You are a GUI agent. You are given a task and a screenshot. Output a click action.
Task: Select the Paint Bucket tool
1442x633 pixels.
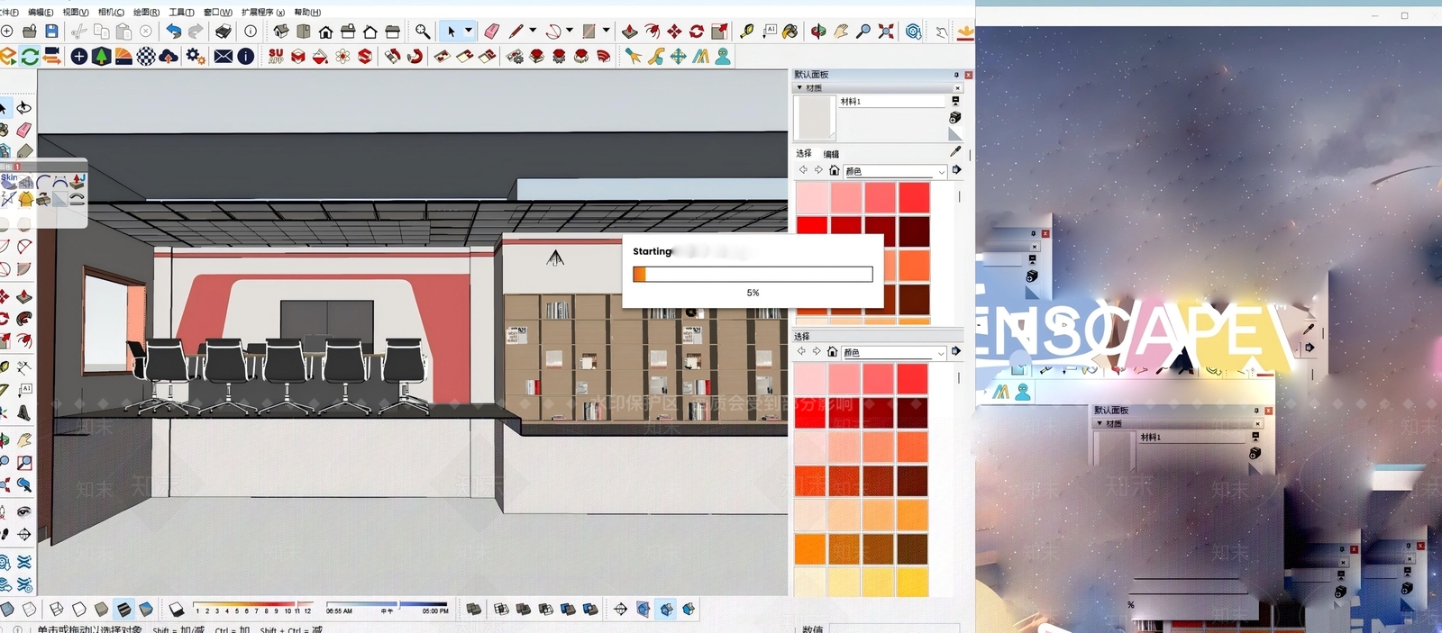(x=790, y=32)
